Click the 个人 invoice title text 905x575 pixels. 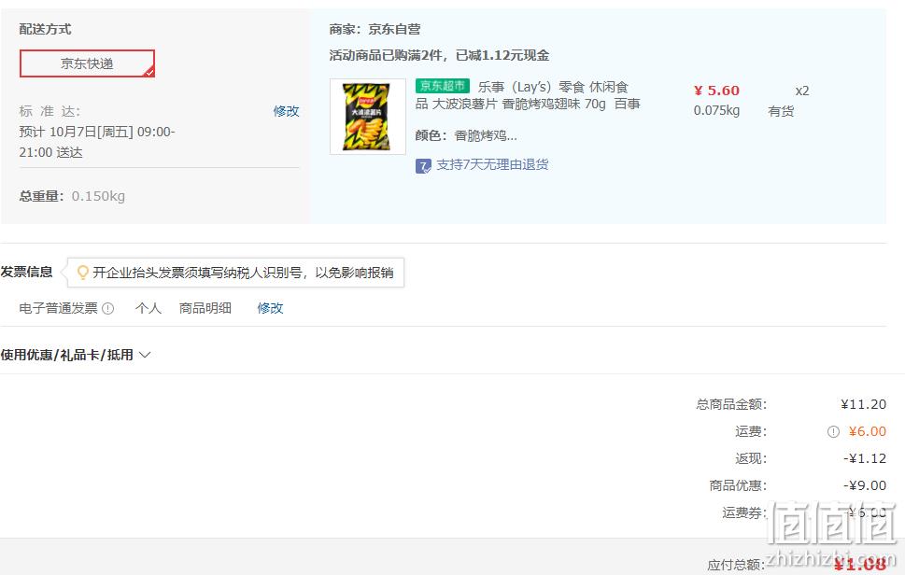(148, 309)
